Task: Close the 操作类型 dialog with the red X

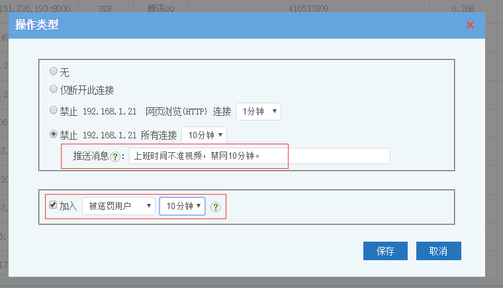Action: pyautogui.click(x=470, y=25)
